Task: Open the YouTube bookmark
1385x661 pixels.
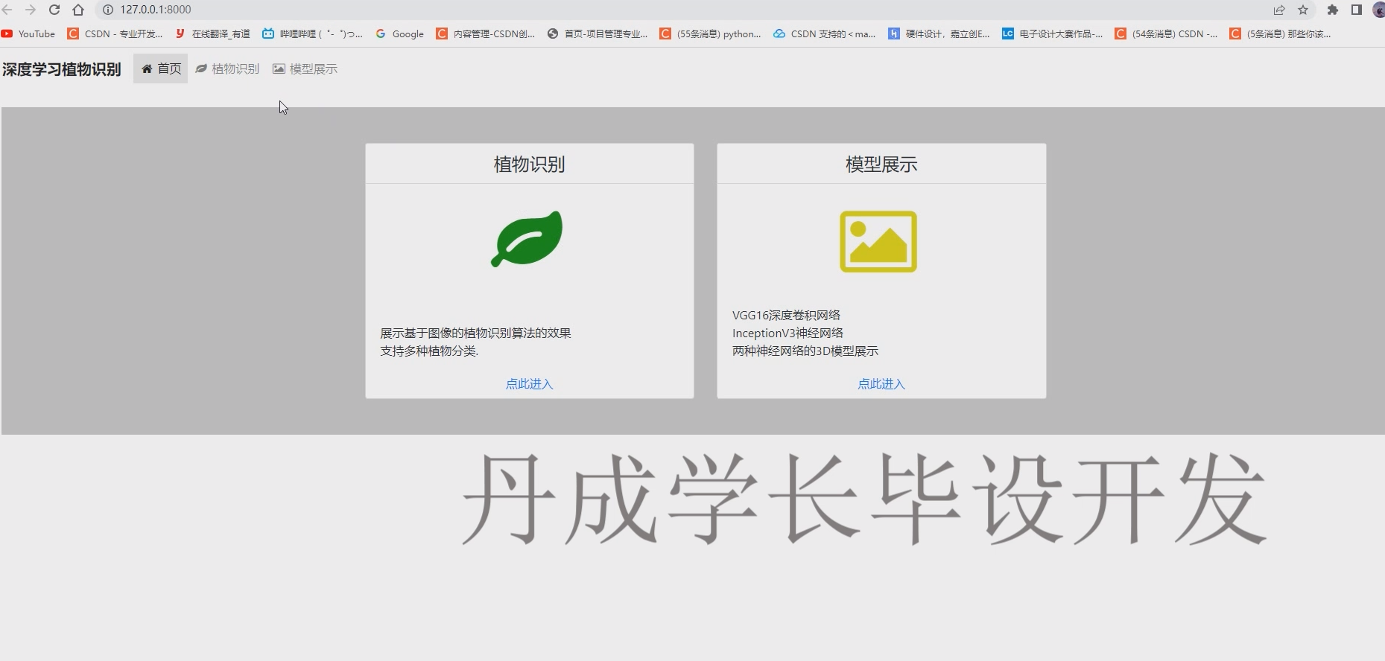Action: [x=28, y=33]
